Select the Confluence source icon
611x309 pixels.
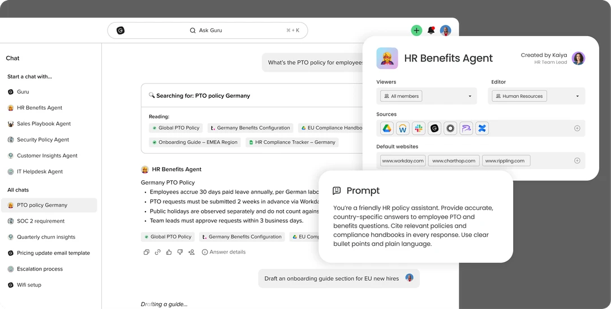[482, 128]
